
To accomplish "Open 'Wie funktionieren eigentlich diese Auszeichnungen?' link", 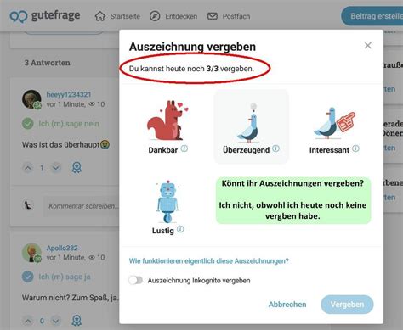I will click(x=208, y=260).
